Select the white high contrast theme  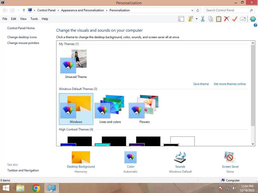pos(179,141)
